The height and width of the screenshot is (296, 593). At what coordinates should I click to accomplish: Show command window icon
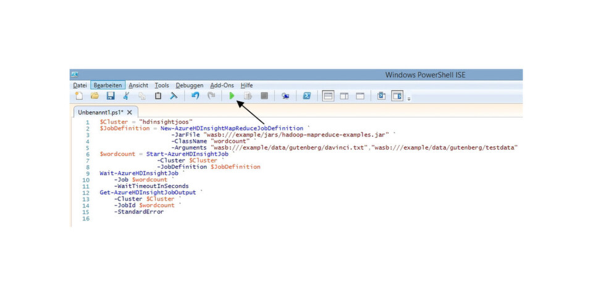tap(381, 96)
